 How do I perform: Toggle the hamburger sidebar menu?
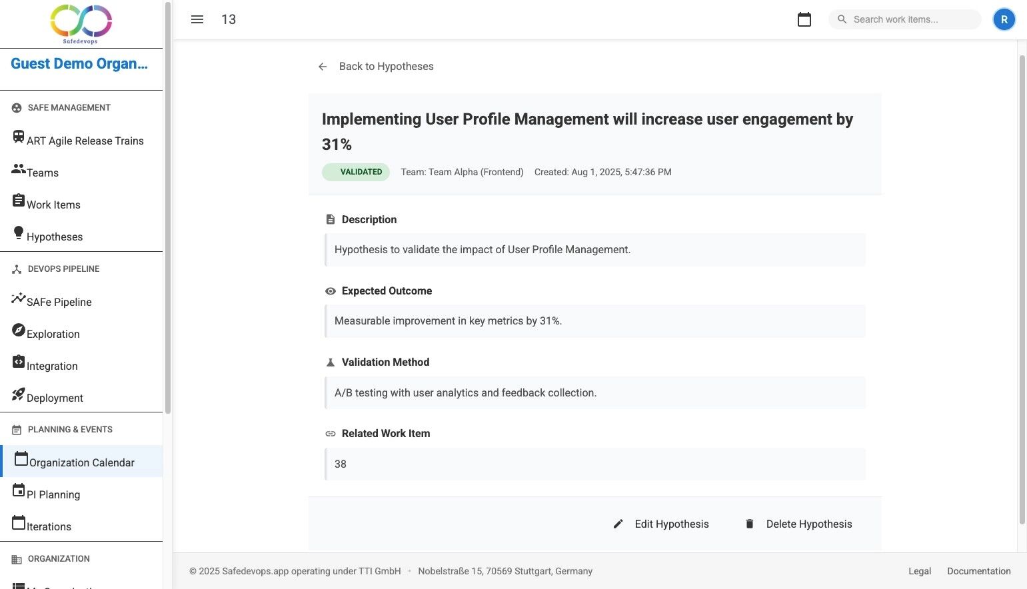pyautogui.click(x=197, y=19)
